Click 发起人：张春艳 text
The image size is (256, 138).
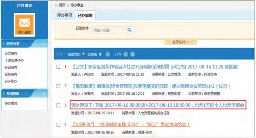click(83, 94)
